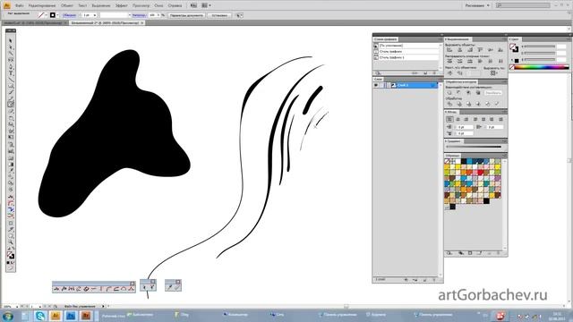Click Параметры документа button
The image size is (573, 322).
point(186,15)
